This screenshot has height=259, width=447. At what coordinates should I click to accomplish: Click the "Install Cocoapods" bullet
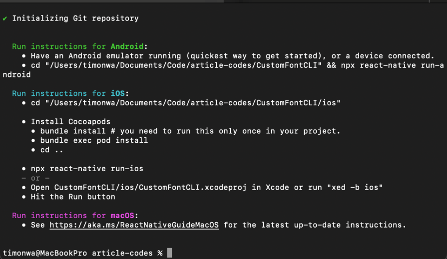(x=70, y=121)
